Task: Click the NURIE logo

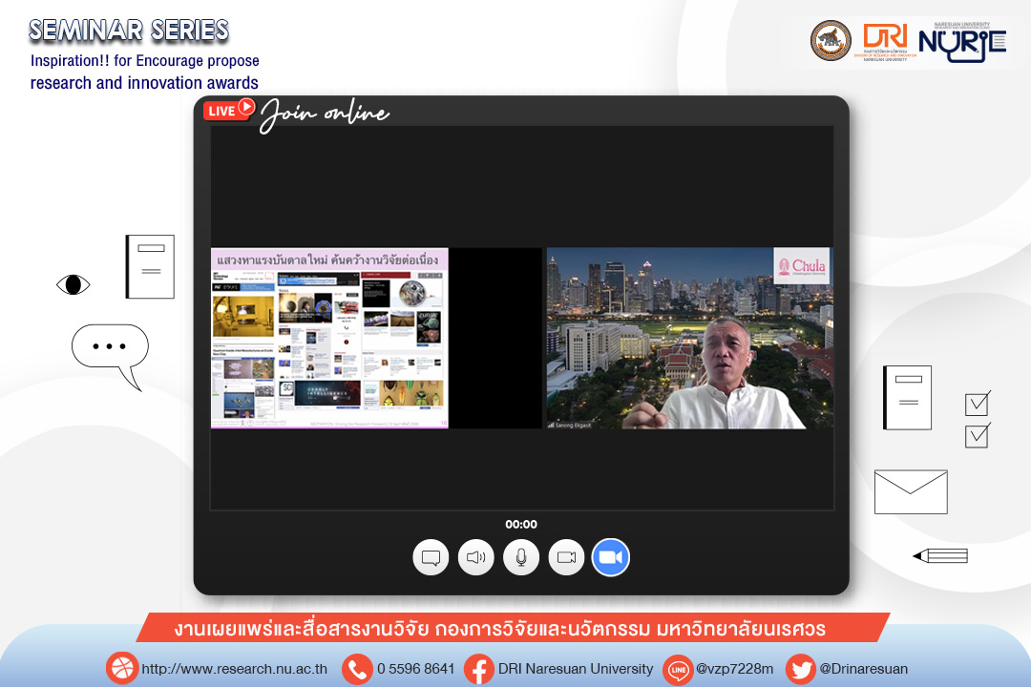Action: click(962, 43)
